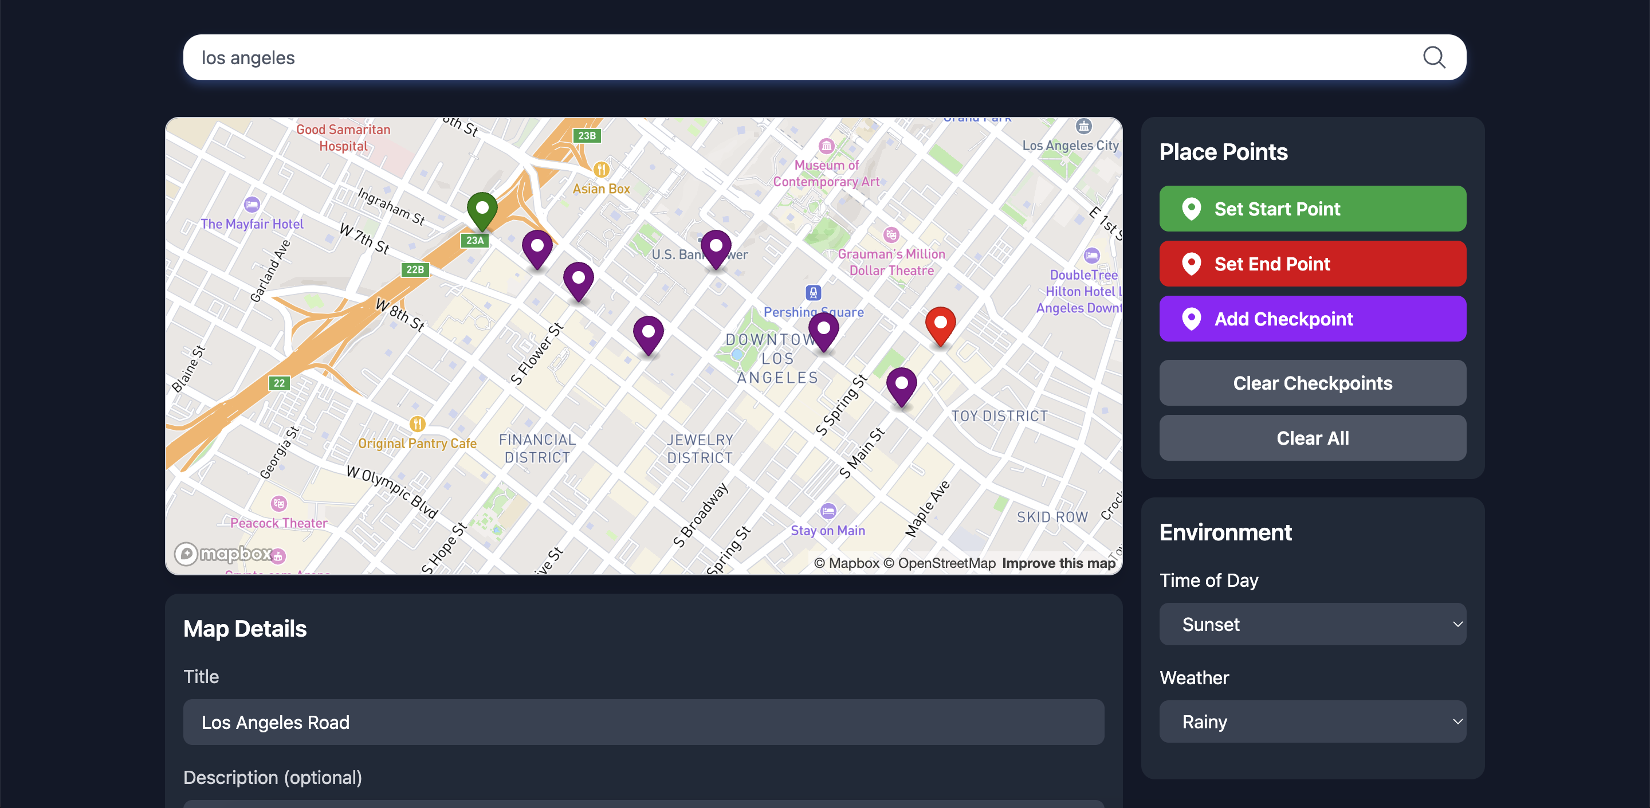Screen dimensions: 1650x808
Task: Click the Clear All button
Action: coord(1312,438)
